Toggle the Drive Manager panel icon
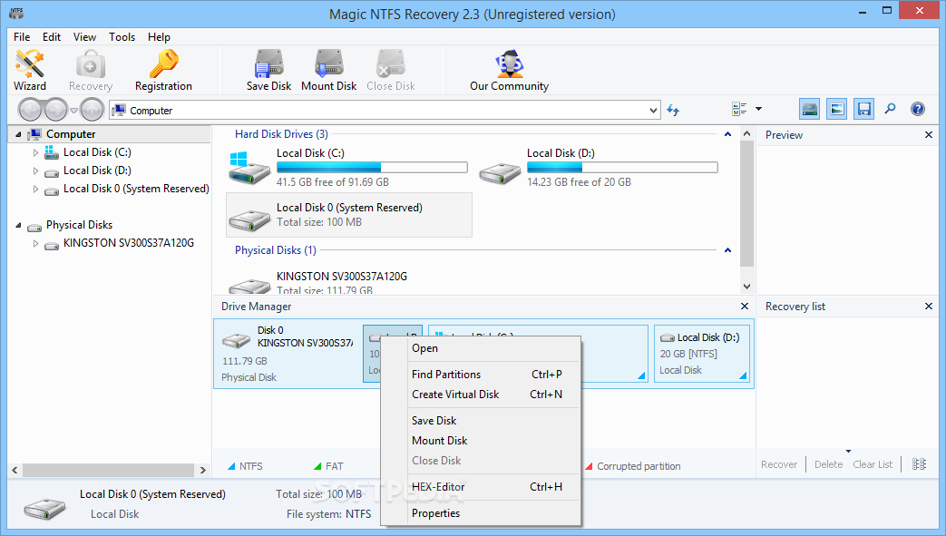Image resolution: width=946 pixels, height=536 pixels. 810,109
